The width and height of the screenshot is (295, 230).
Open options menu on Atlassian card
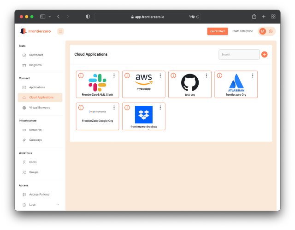coord(253,75)
